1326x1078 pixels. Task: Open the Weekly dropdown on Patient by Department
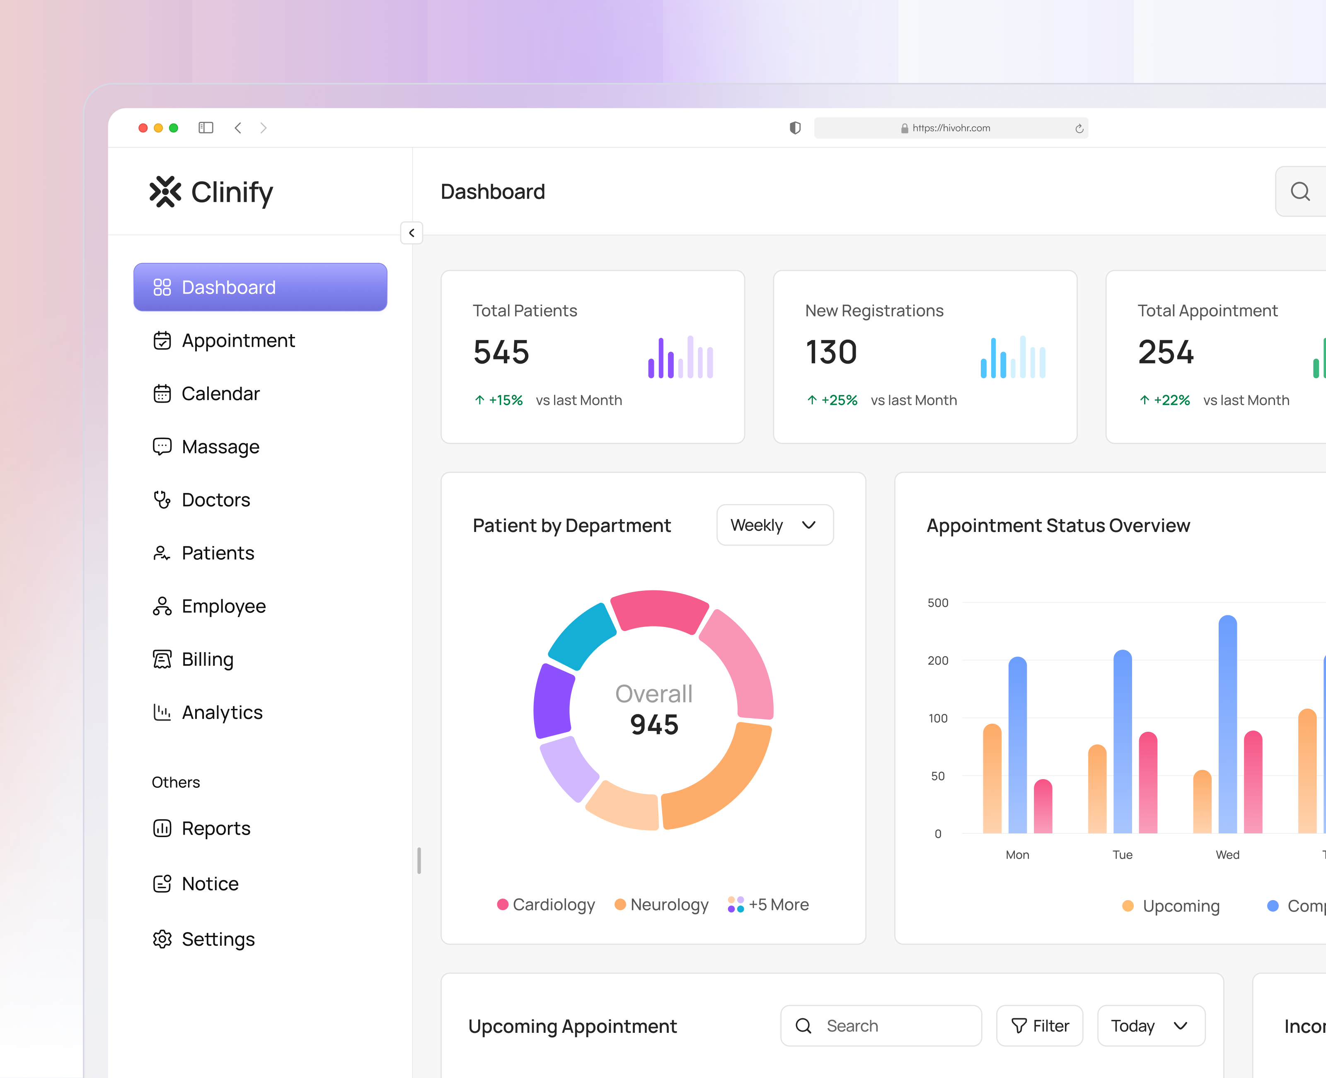coord(774,525)
